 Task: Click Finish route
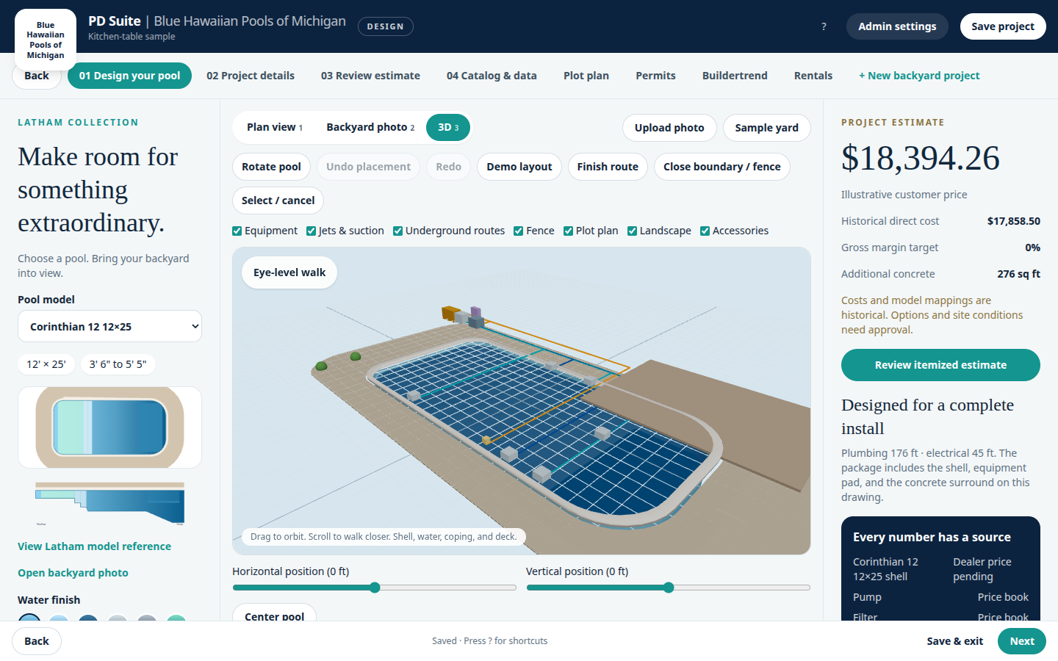click(x=608, y=167)
